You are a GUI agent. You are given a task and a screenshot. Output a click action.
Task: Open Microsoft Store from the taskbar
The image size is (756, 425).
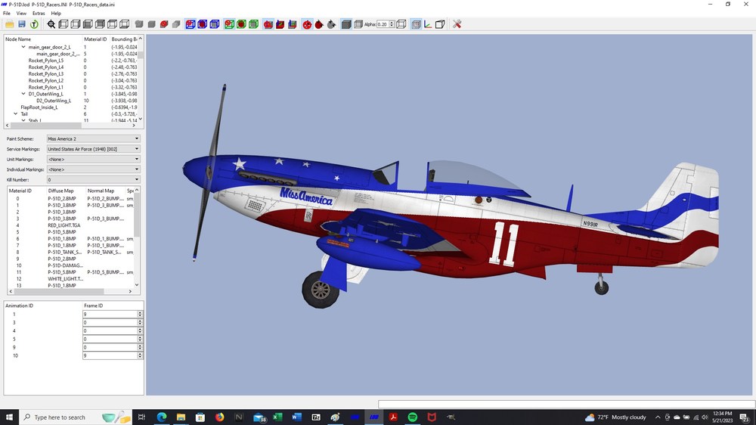[x=200, y=417]
